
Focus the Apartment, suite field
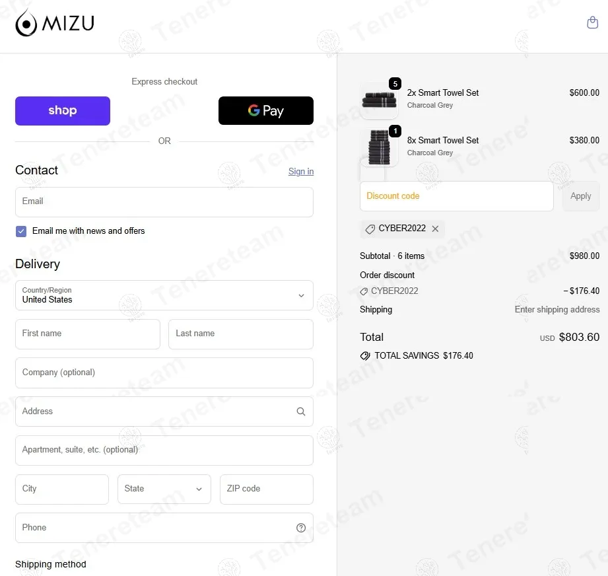click(164, 450)
